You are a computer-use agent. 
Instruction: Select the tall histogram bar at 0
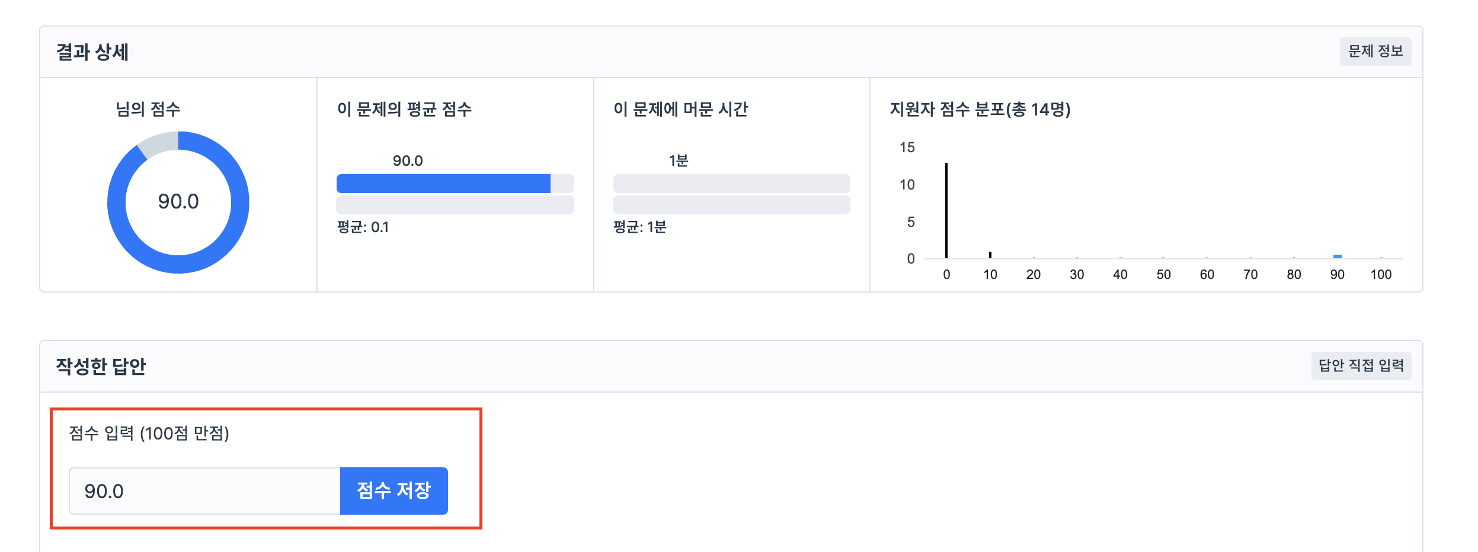pyautogui.click(x=946, y=210)
